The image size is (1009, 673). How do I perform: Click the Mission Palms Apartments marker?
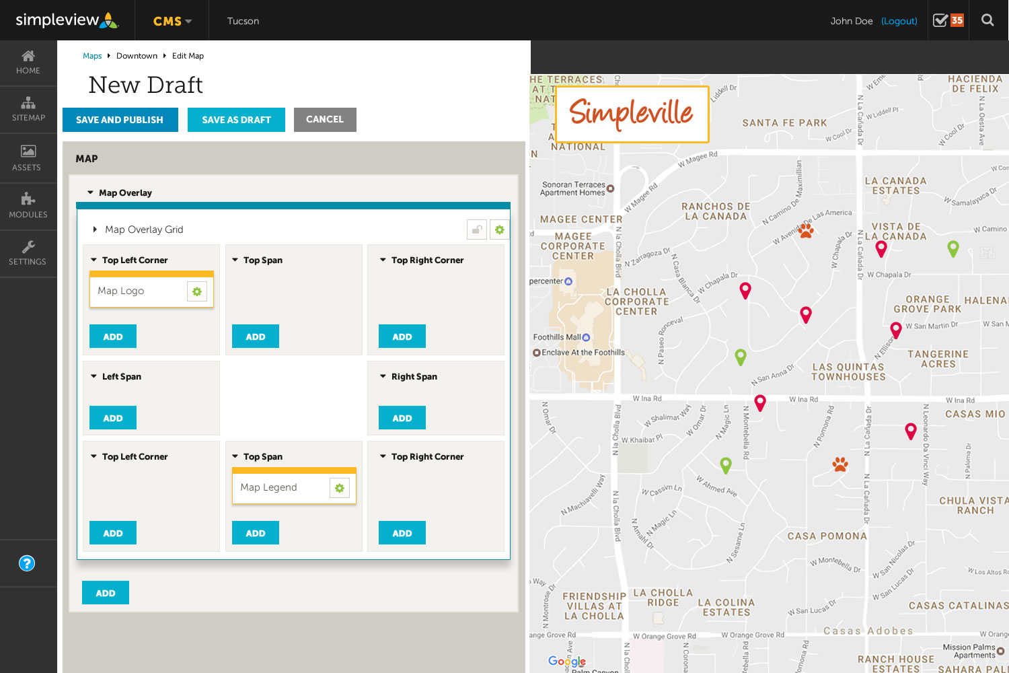1001,651
